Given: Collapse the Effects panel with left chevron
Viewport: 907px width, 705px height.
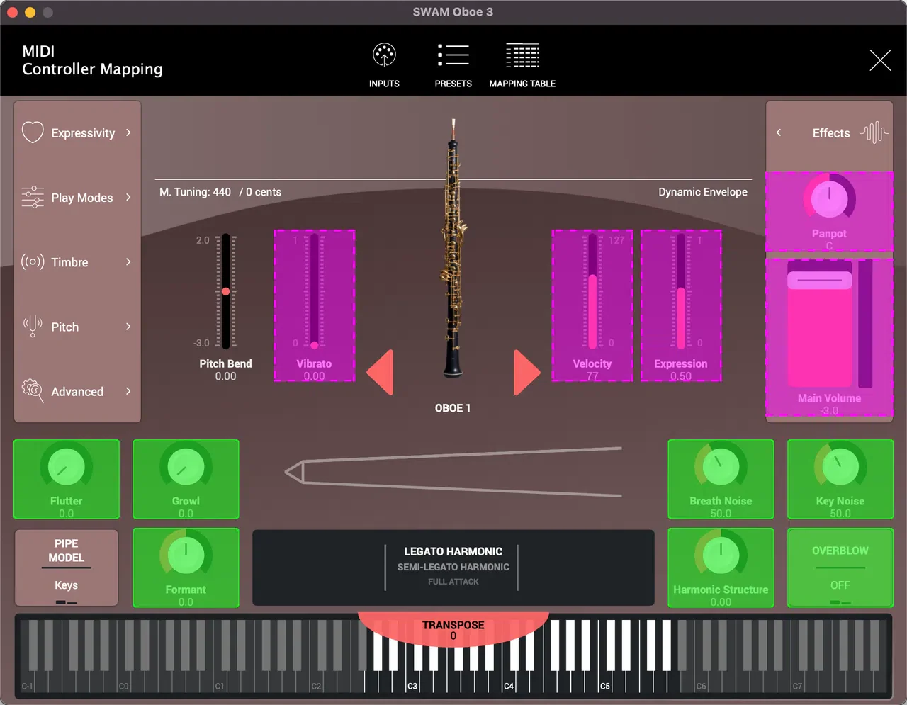Looking at the screenshot, I should tap(779, 132).
